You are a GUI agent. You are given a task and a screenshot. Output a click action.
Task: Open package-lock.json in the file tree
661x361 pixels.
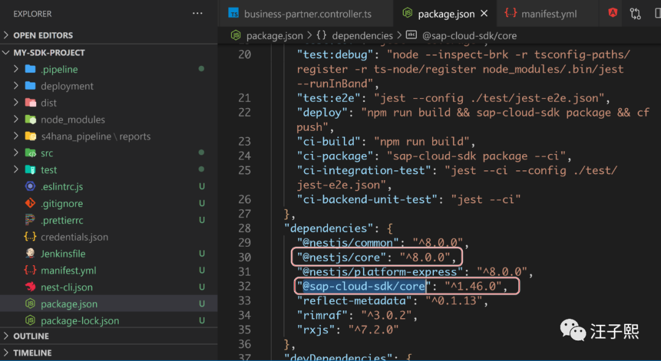[x=80, y=321]
